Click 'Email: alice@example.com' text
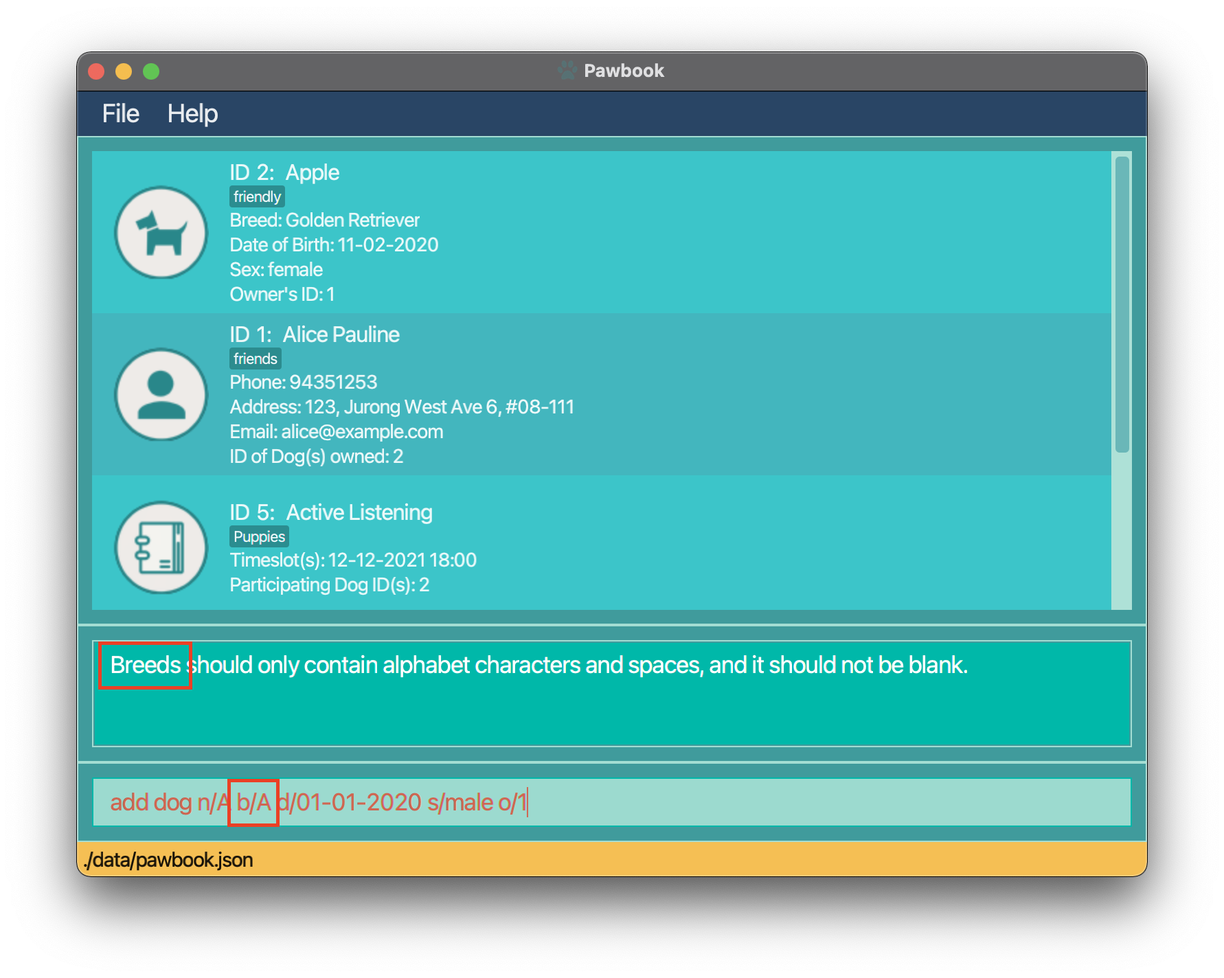The width and height of the screenshot is (1224, 978). [337, 431]
